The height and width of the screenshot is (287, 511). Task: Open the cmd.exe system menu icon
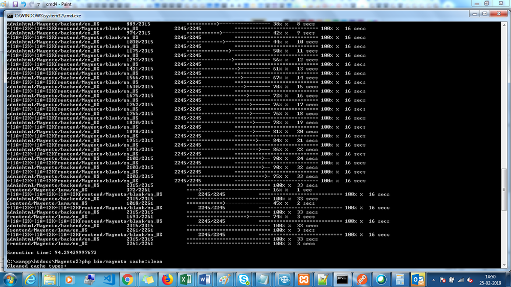(10, 16)
